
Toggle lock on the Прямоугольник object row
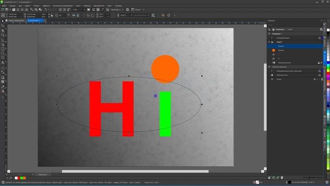[x=319, y=63]
